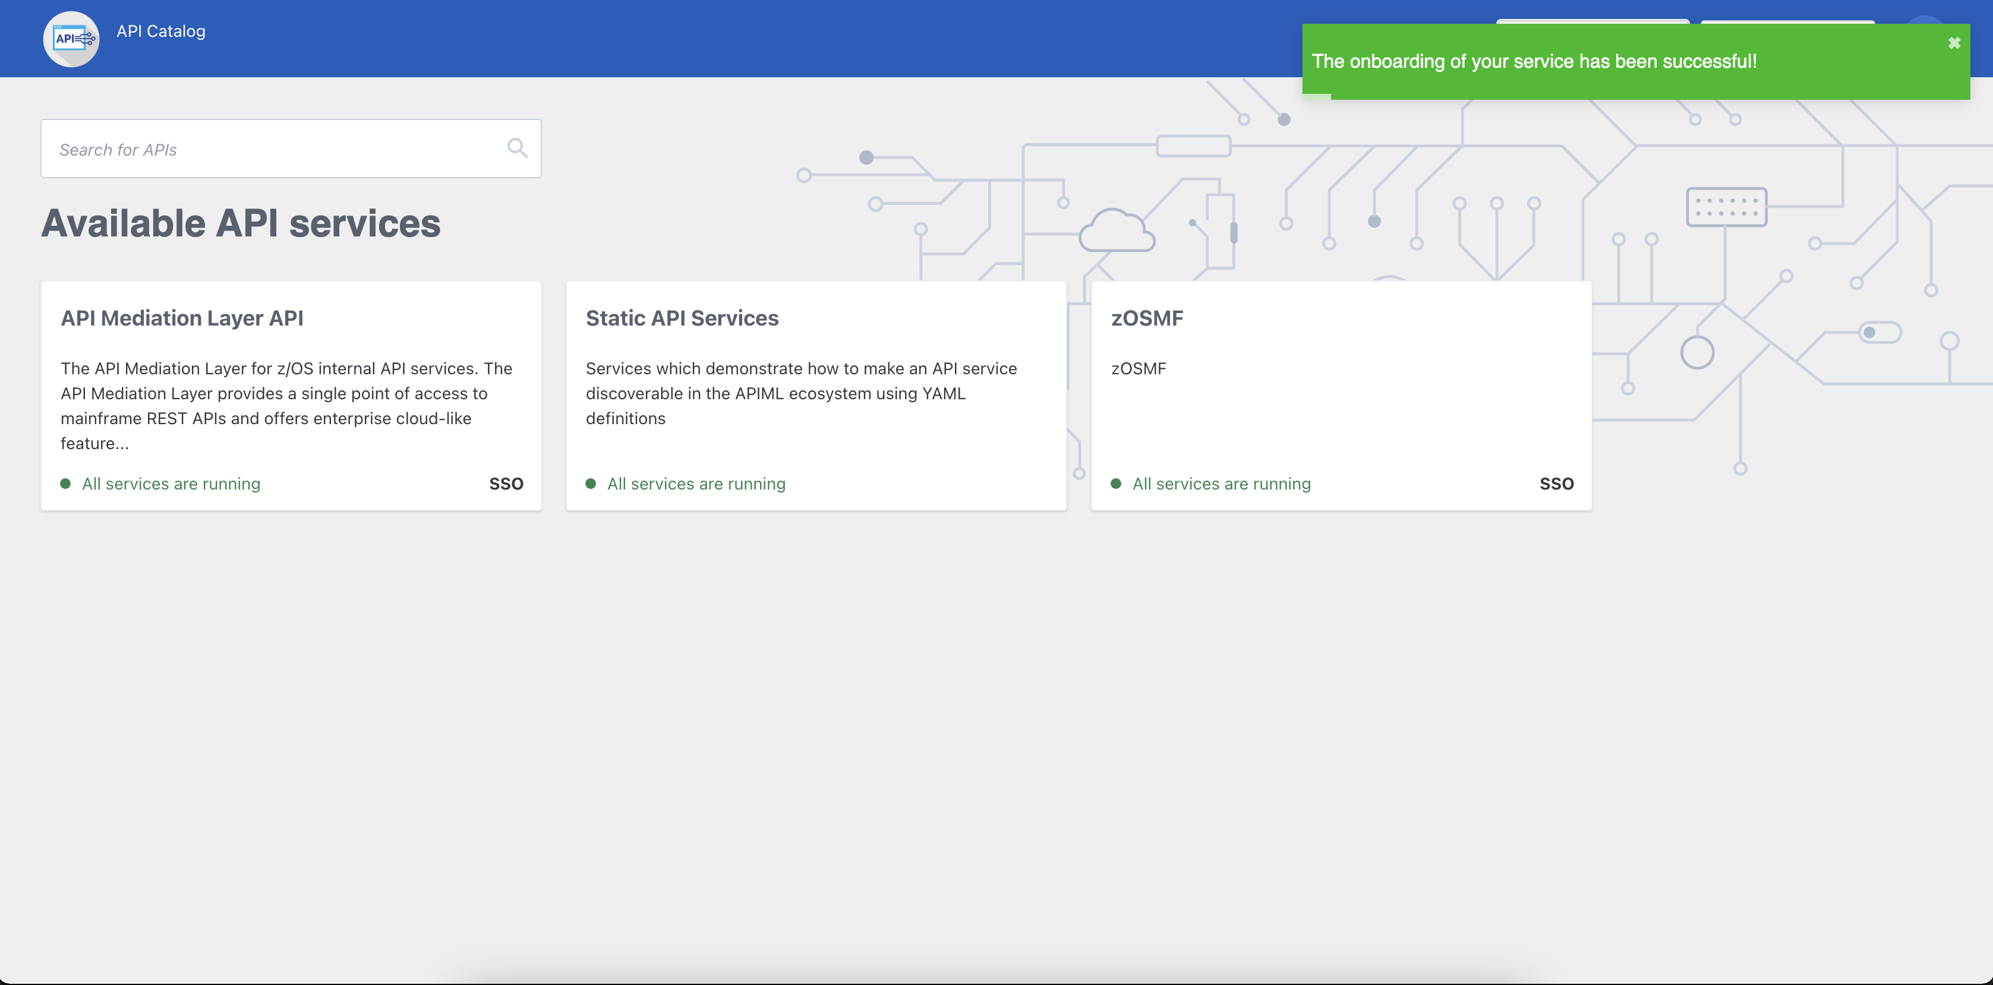Viewport: 1993px width, 985px height.
Task: Click running status text on Static API Services
Action: pos(696,484)
